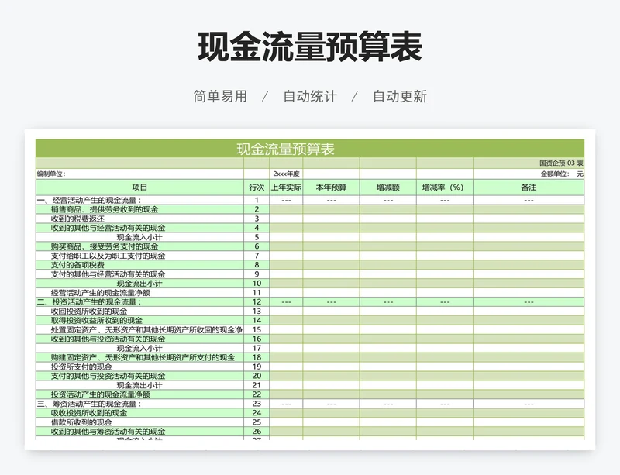Viewport: 620px width, 475px height.
Task: Select 现金流出小计 in row 21
Action: 139,385
